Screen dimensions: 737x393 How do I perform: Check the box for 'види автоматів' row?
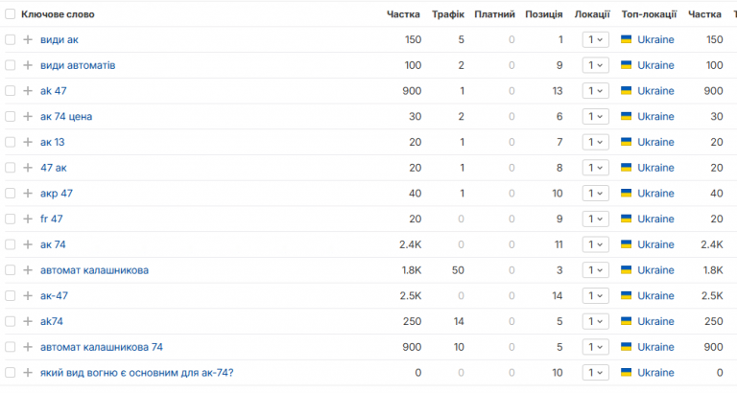point(10,65)
